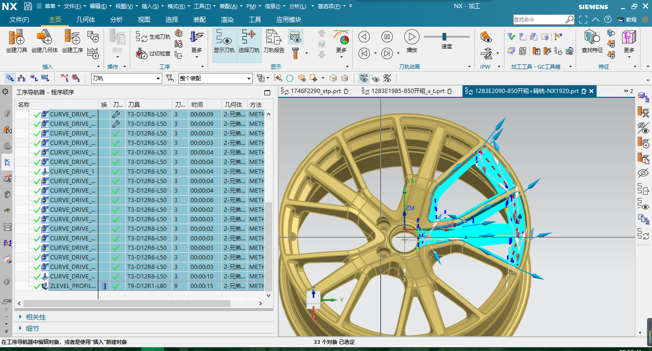Collapse the ribbon with the up caret
Viewport: 652px width, 351px height.
point(595,20)
